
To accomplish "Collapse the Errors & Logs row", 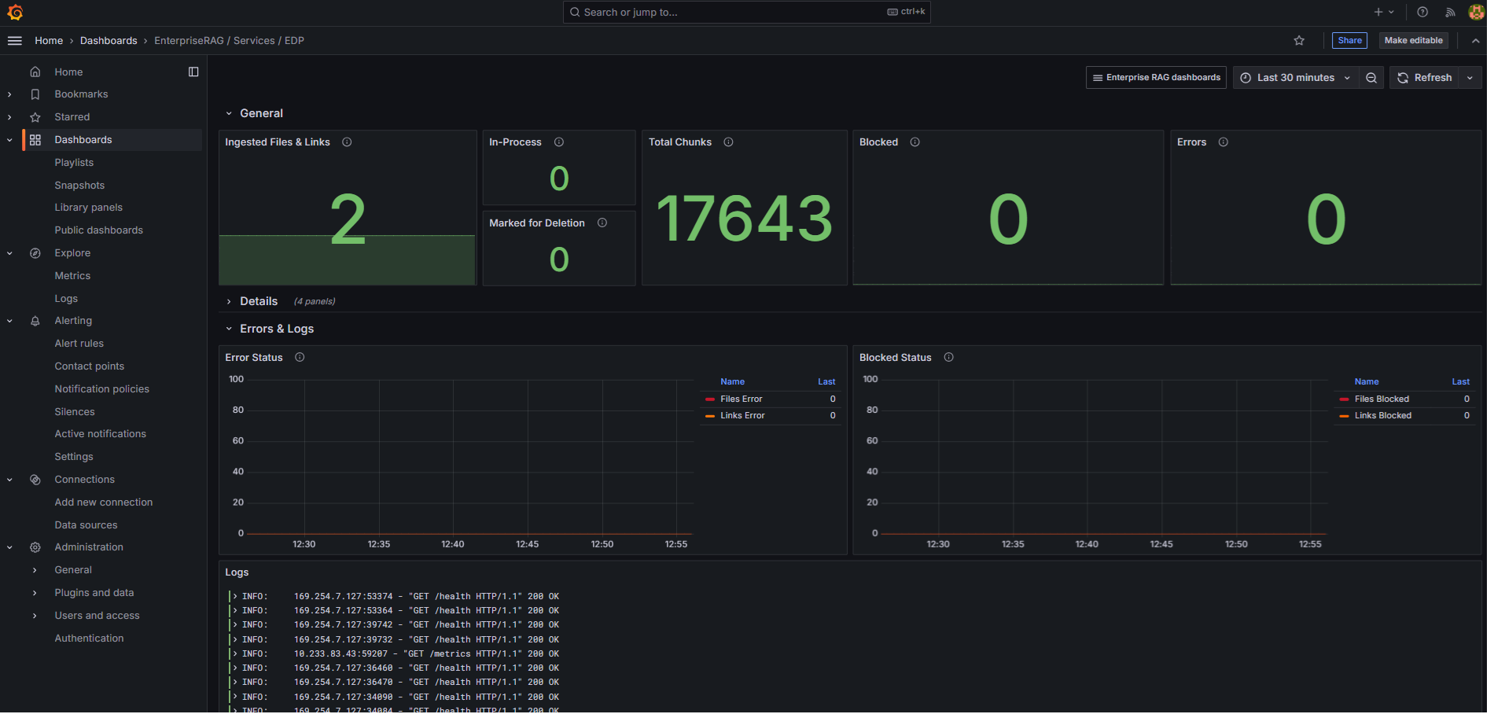I will (x=229, y=329).
